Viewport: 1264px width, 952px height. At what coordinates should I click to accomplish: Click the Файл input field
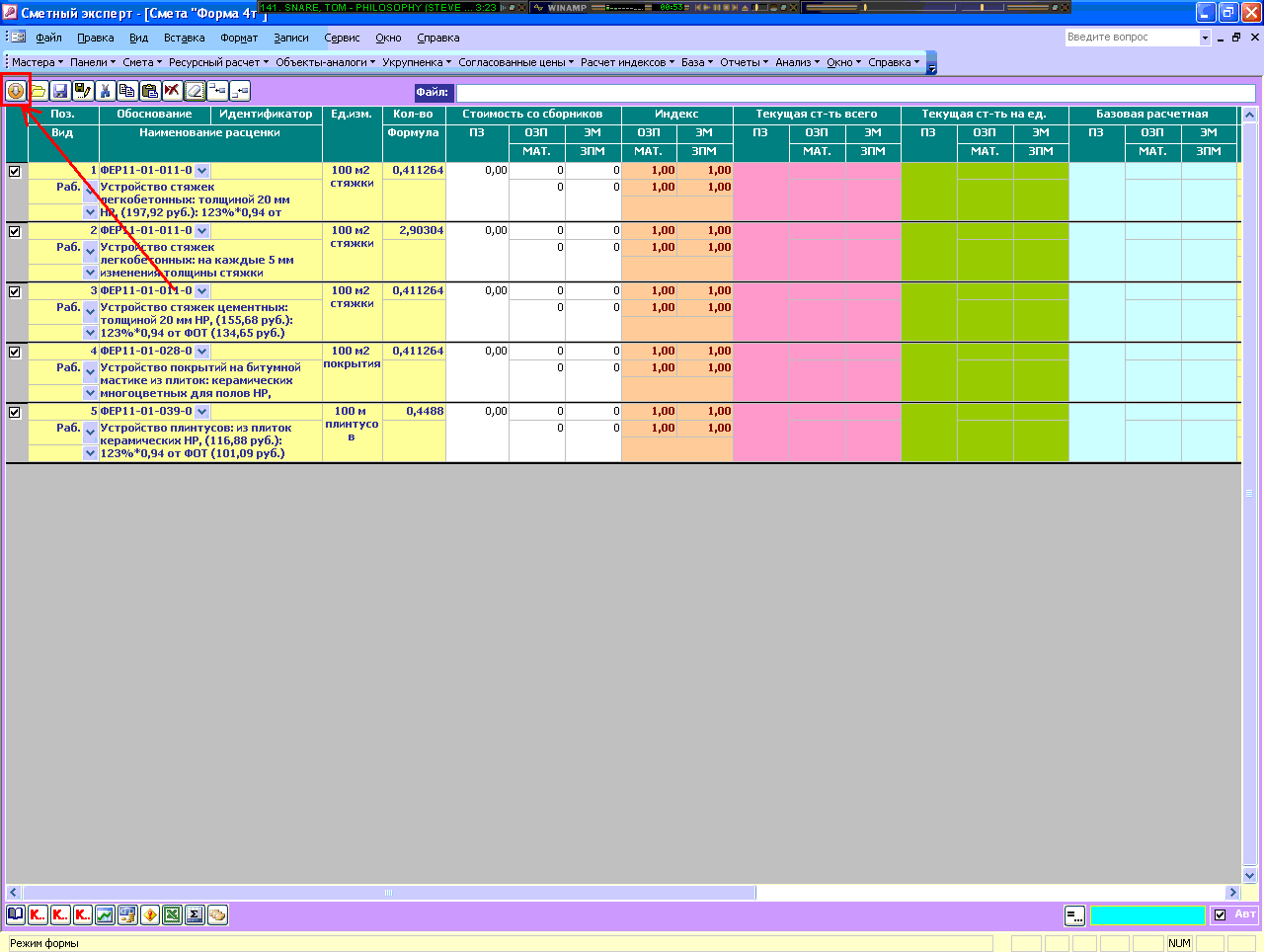856,93
